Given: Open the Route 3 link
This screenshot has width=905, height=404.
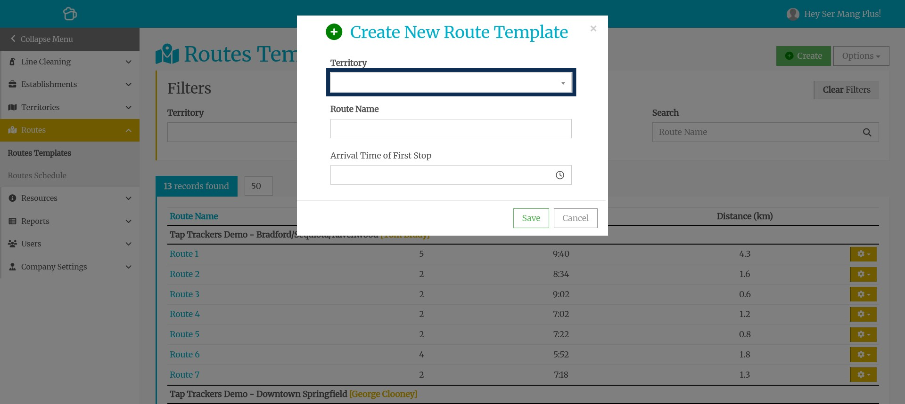Looking at the screenshot, I should click(x=184, y=294).
